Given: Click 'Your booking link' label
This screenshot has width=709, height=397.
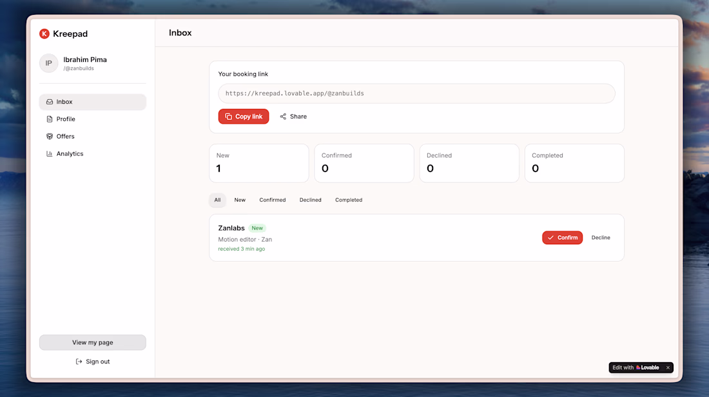Looking at the screenshot, I should [243, 74].
